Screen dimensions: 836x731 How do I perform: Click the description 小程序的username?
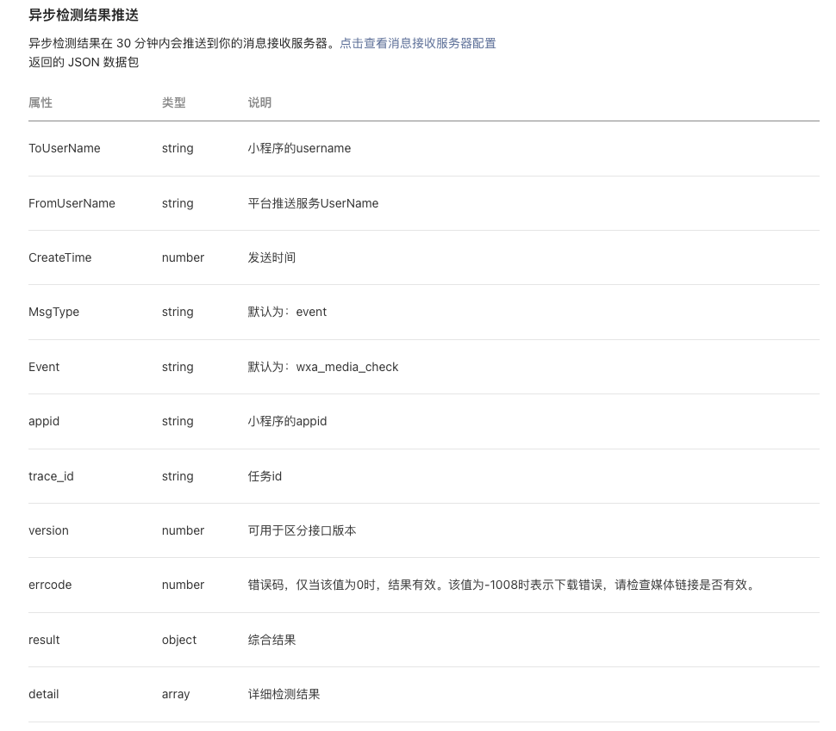click(x=299, y=148)
